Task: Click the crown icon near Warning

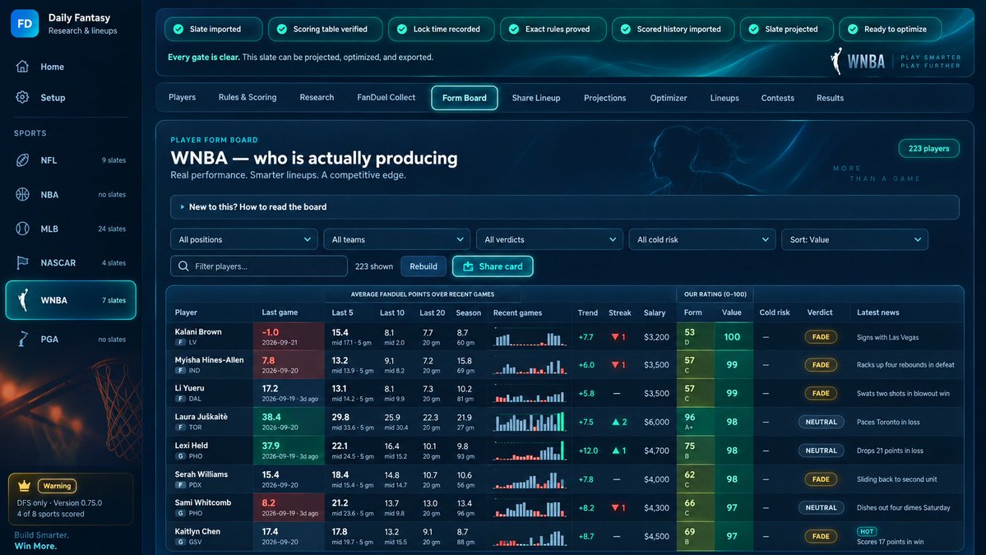Action: 24,486
